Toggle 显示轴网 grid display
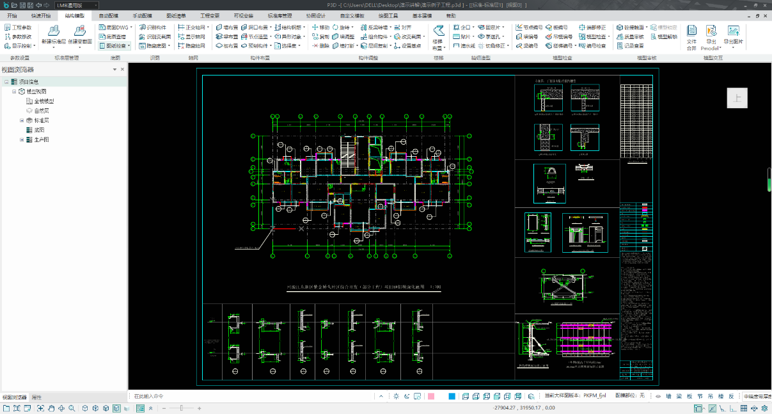Screen dimensions: 772x414 tap(191, 37)
